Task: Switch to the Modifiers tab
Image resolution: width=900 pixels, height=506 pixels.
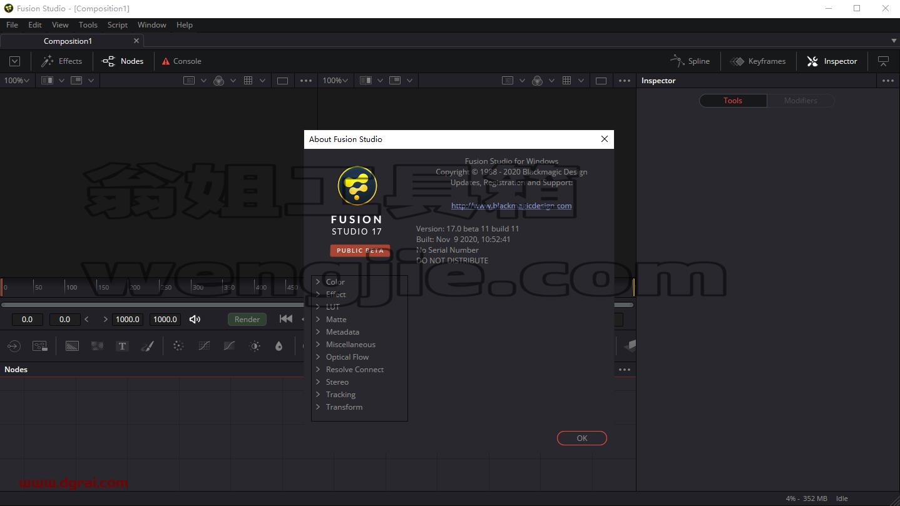Action: pos(800,101)
